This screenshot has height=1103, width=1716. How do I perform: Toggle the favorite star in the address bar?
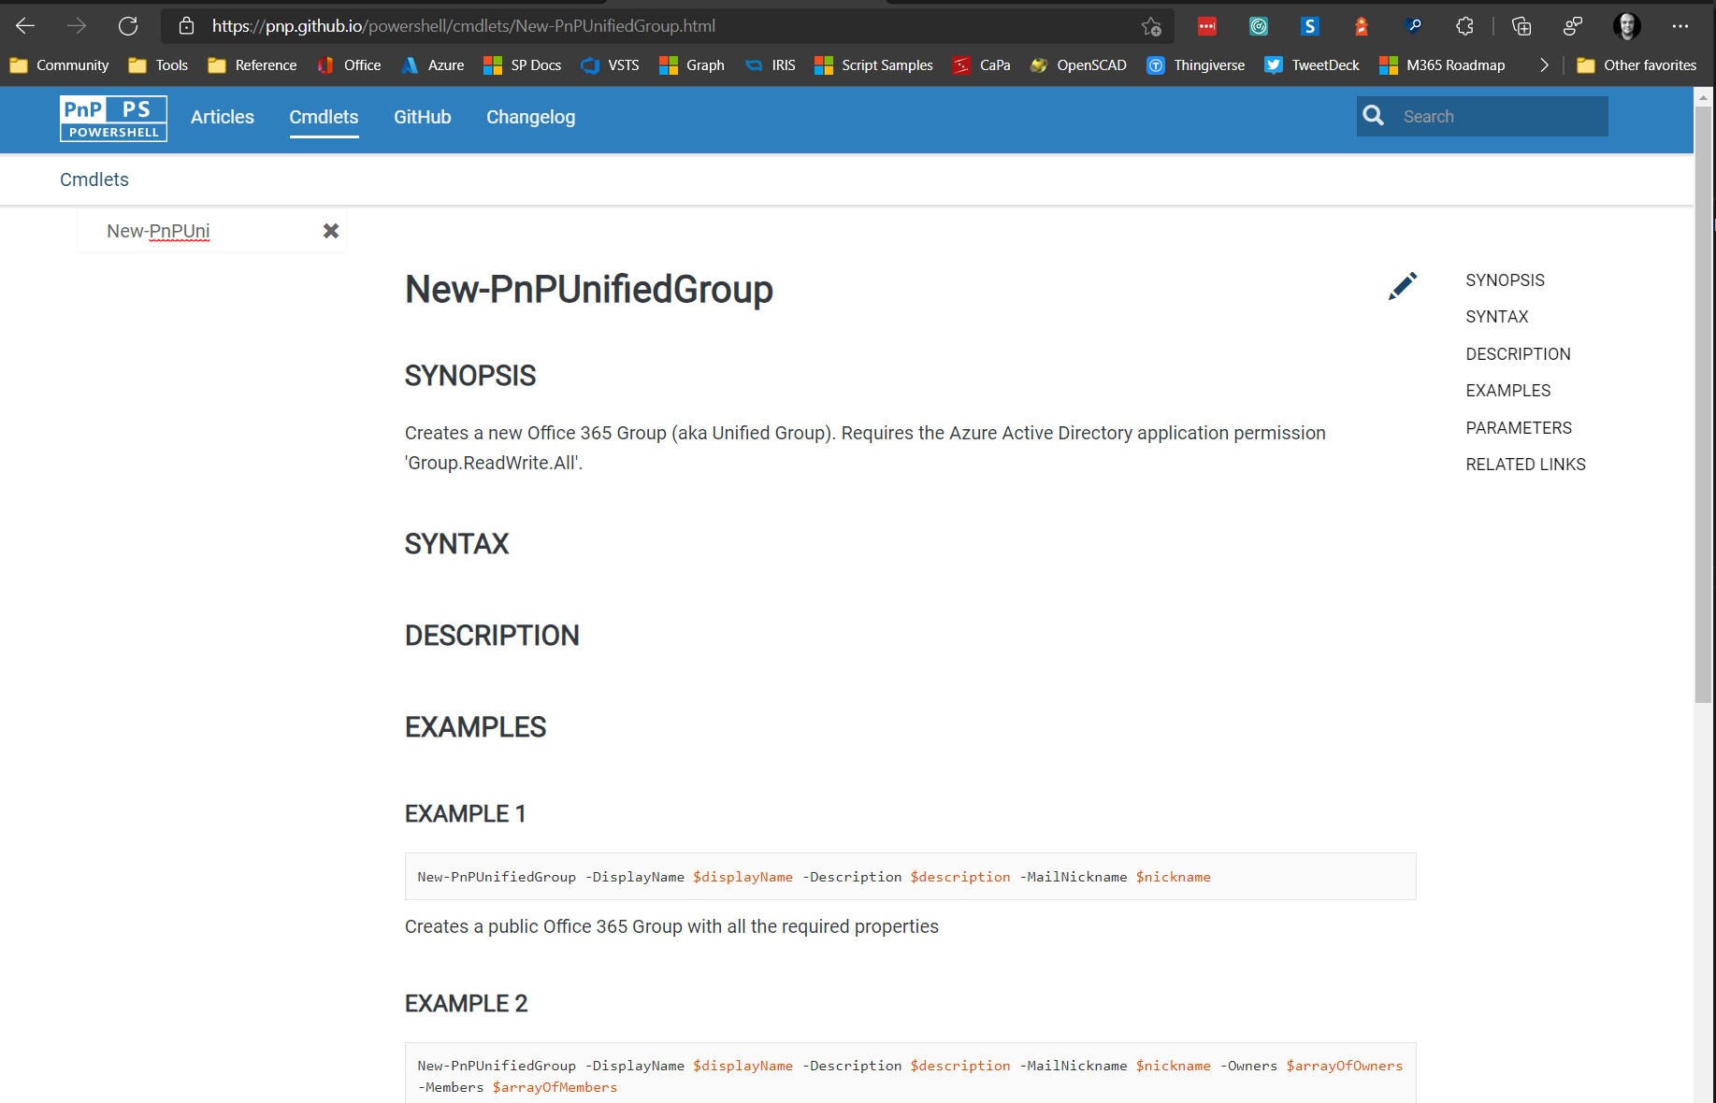[x=1152, y=25]
